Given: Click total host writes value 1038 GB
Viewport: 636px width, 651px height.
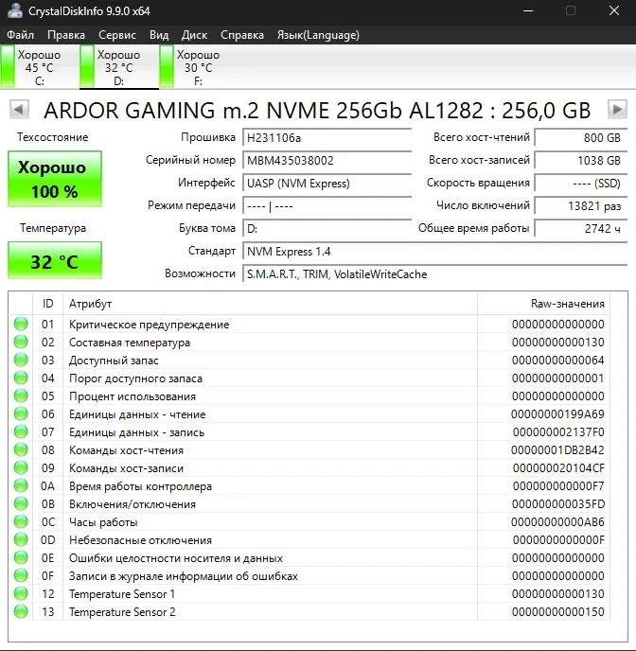Looking at the screenshot, I should pos(581,160).
